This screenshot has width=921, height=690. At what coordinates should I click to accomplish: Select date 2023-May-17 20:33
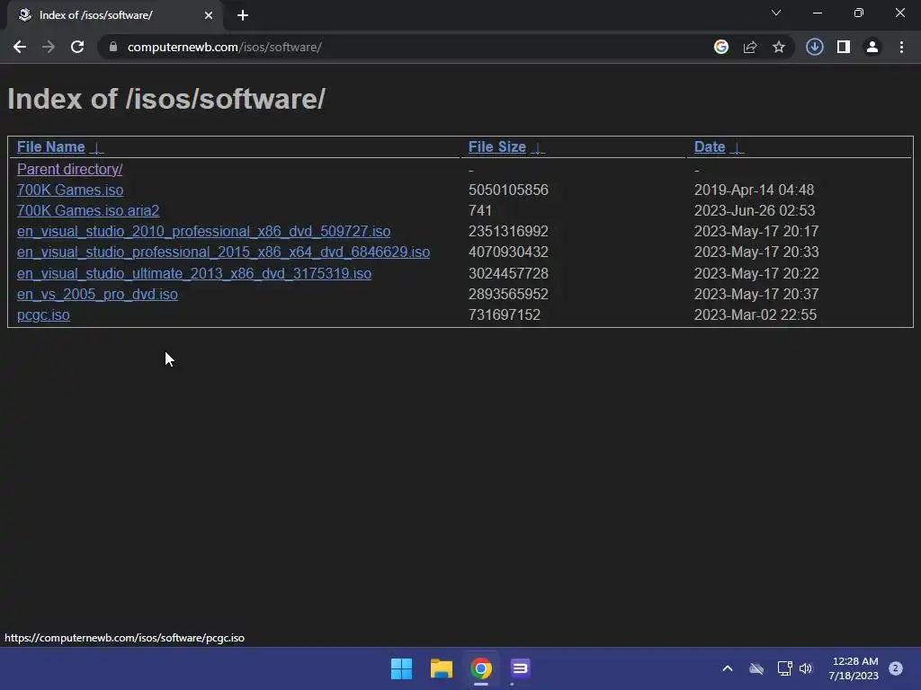(756, 252)
